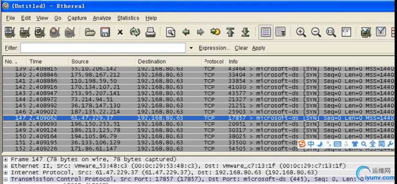This screenshot has width=397, height=184.
Task: Select packet 142 from 170.134.107.21
Action: point(198,87)
